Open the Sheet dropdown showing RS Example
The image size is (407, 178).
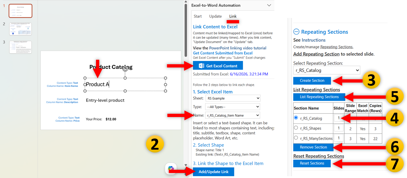click(233, 98)
